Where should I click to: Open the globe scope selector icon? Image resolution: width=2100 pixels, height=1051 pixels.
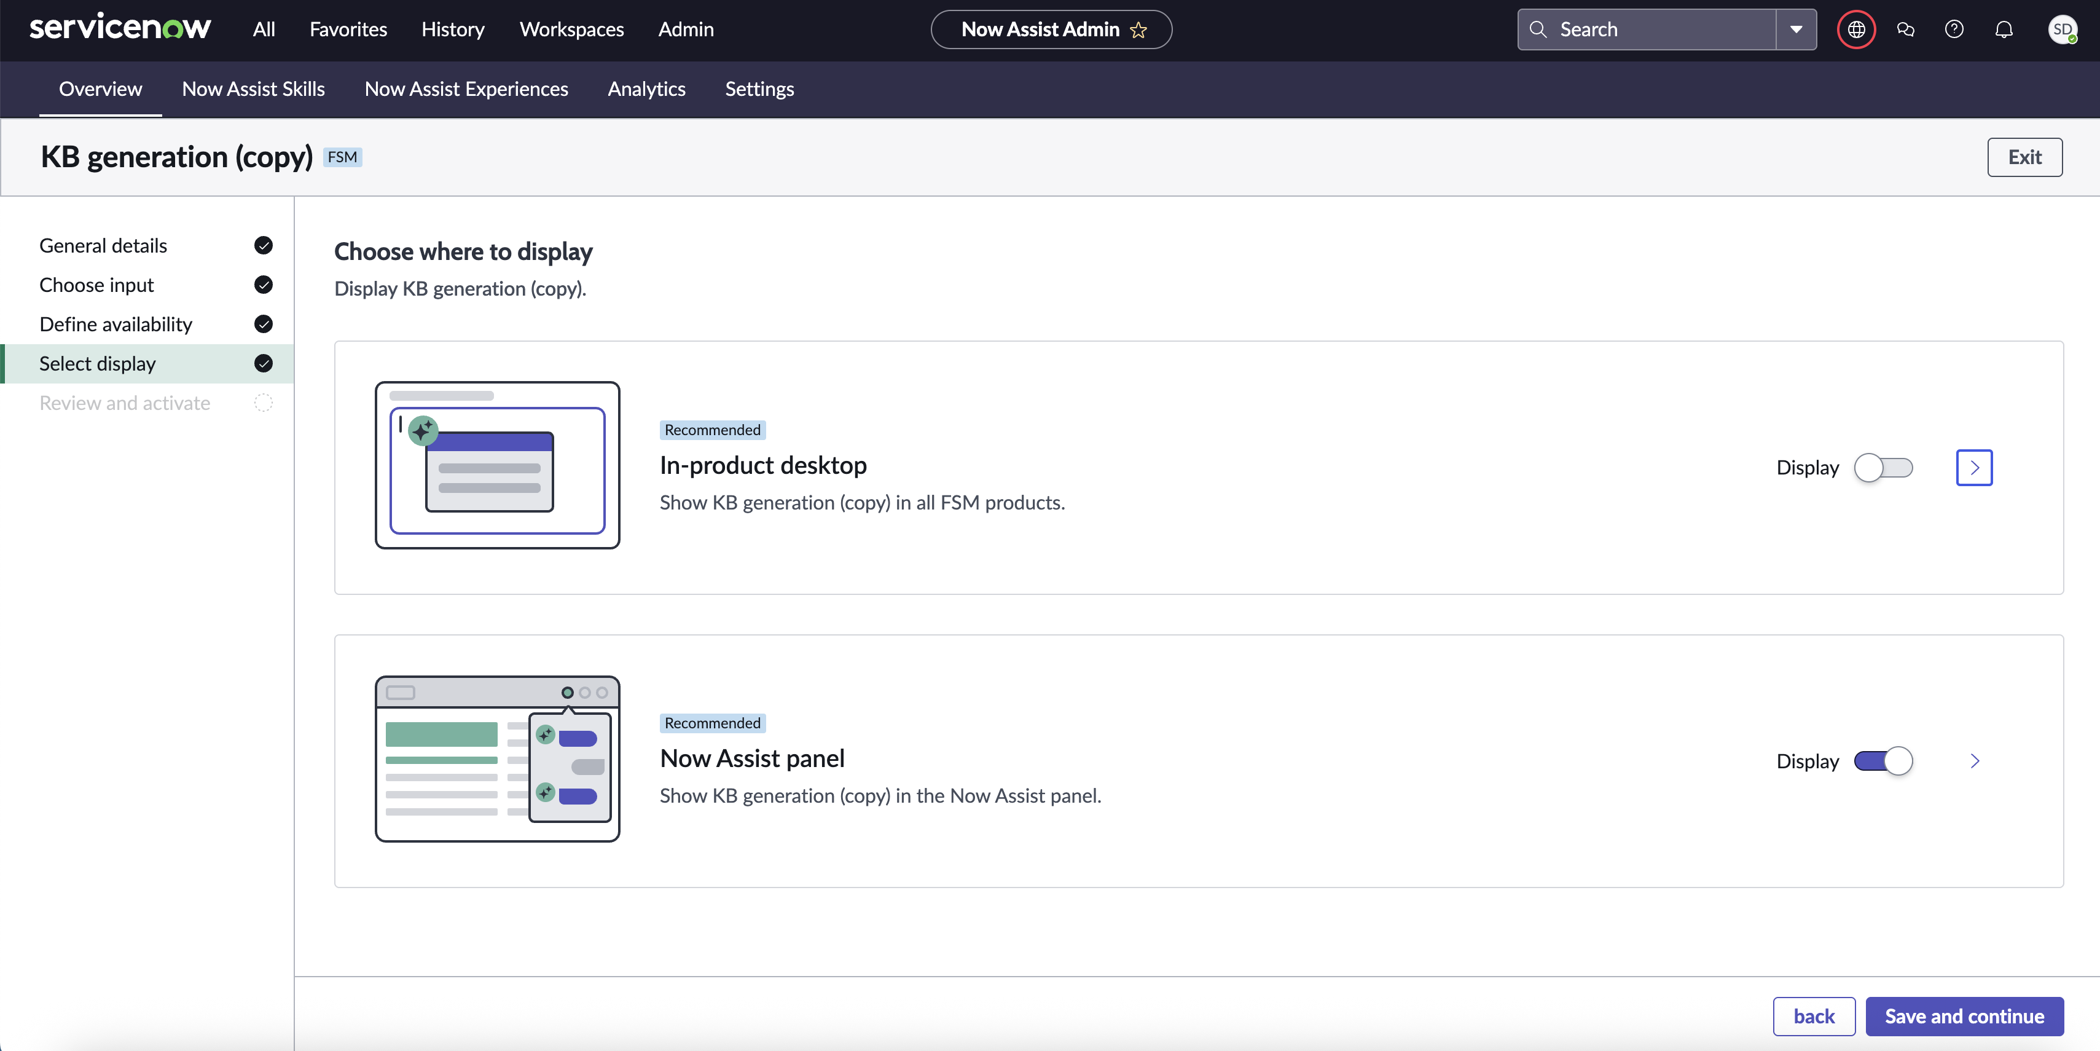pos(1856,30)
